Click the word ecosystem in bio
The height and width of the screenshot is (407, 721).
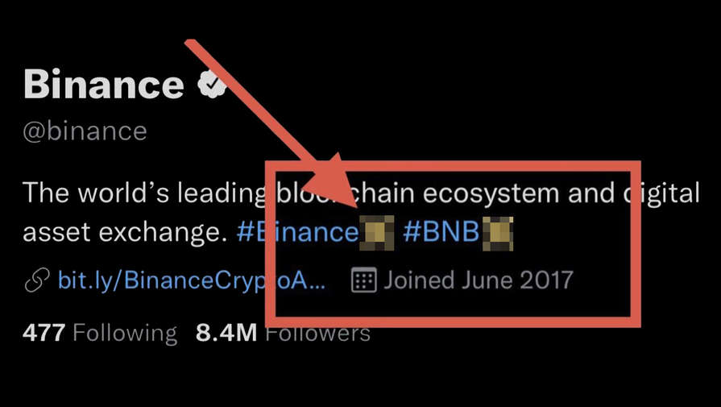491,194
